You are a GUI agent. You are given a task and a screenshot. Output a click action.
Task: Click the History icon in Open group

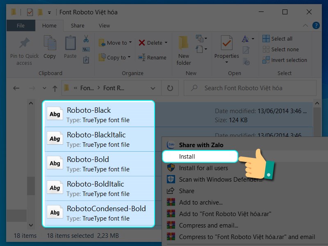246,61
